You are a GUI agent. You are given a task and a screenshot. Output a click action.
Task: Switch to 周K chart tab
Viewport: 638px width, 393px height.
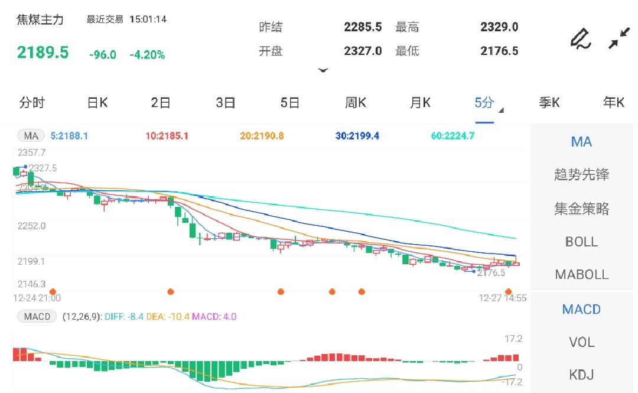[x=355, y=103]
